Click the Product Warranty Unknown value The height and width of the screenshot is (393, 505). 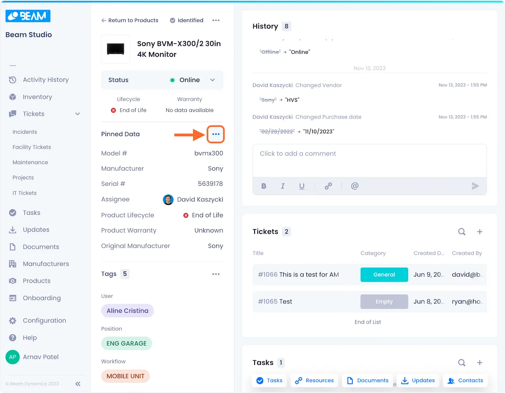pos(209,230)
